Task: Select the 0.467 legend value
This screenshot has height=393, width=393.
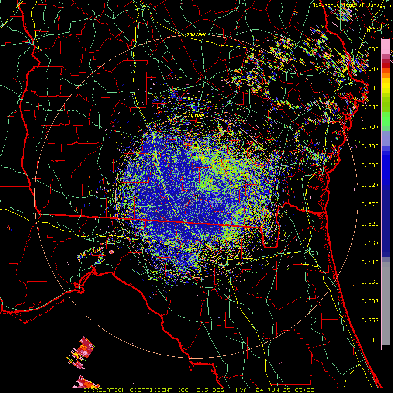Action: click(370, 243)
